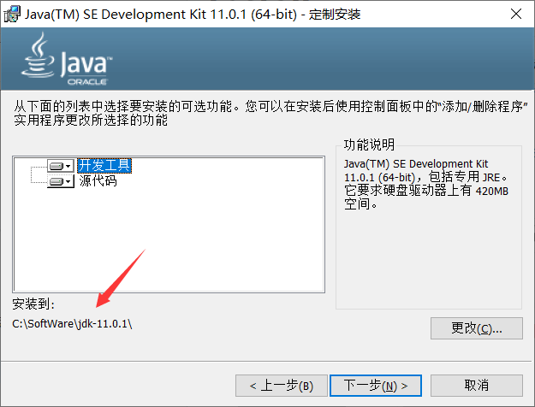
Task: Select the 开发工具 tree item
Action: coord(104,166)
